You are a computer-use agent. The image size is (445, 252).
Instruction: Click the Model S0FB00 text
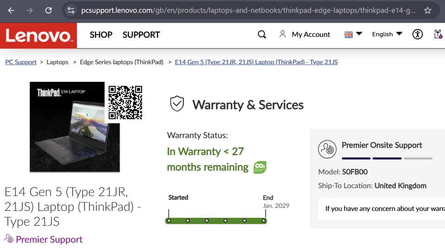[343, 172]
